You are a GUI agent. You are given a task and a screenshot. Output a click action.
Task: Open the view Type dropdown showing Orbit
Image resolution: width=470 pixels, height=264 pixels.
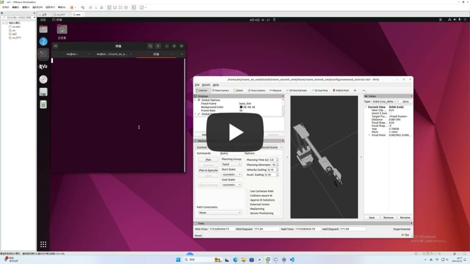[384, 101]
